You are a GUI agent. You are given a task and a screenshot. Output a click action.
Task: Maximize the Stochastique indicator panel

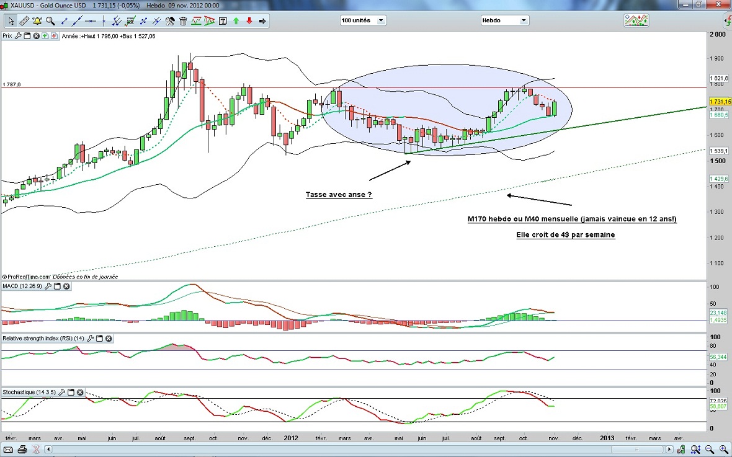click(71, 393)
